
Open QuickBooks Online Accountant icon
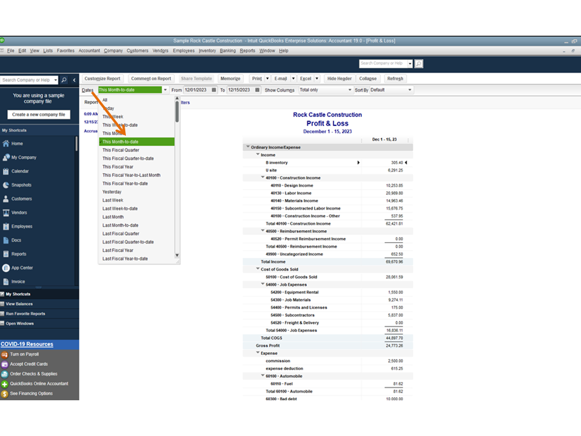click(x=4, y=384)
